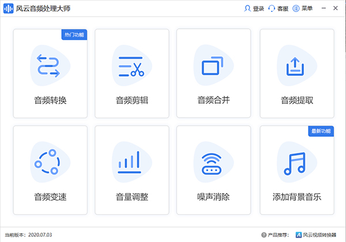Open the 菜单 menu in title bar
Image resolution: width=346 pixels, height=242 pixels.
coord(302,9)
